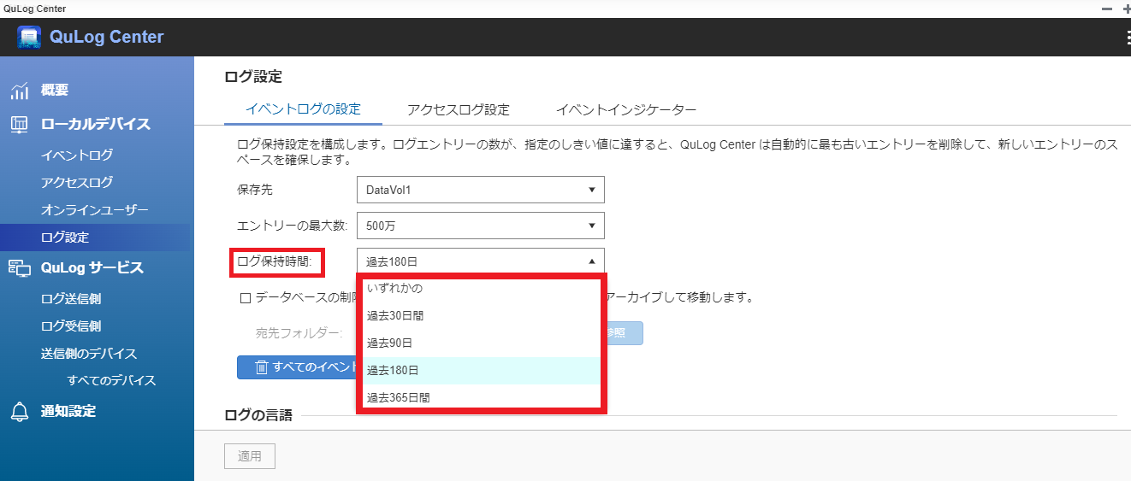Screen dimensions: 1131x481
Task: Click the 宛先フォルダー label
Action: (x=299, y=333)
